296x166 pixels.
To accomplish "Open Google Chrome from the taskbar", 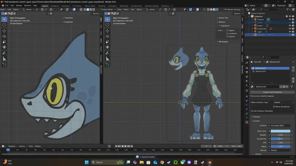I will [162, 162].
